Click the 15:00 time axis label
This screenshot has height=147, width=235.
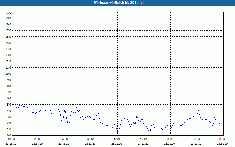(144, 139)
